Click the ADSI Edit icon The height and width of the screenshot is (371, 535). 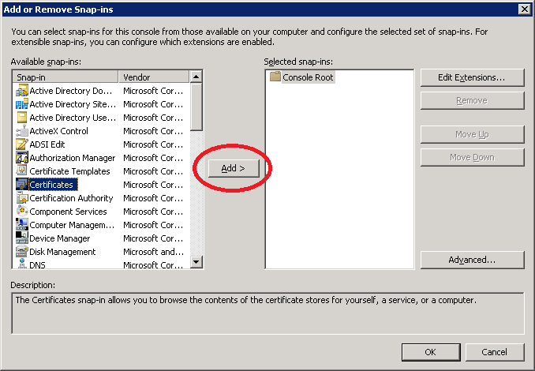(x=22, y=144)
